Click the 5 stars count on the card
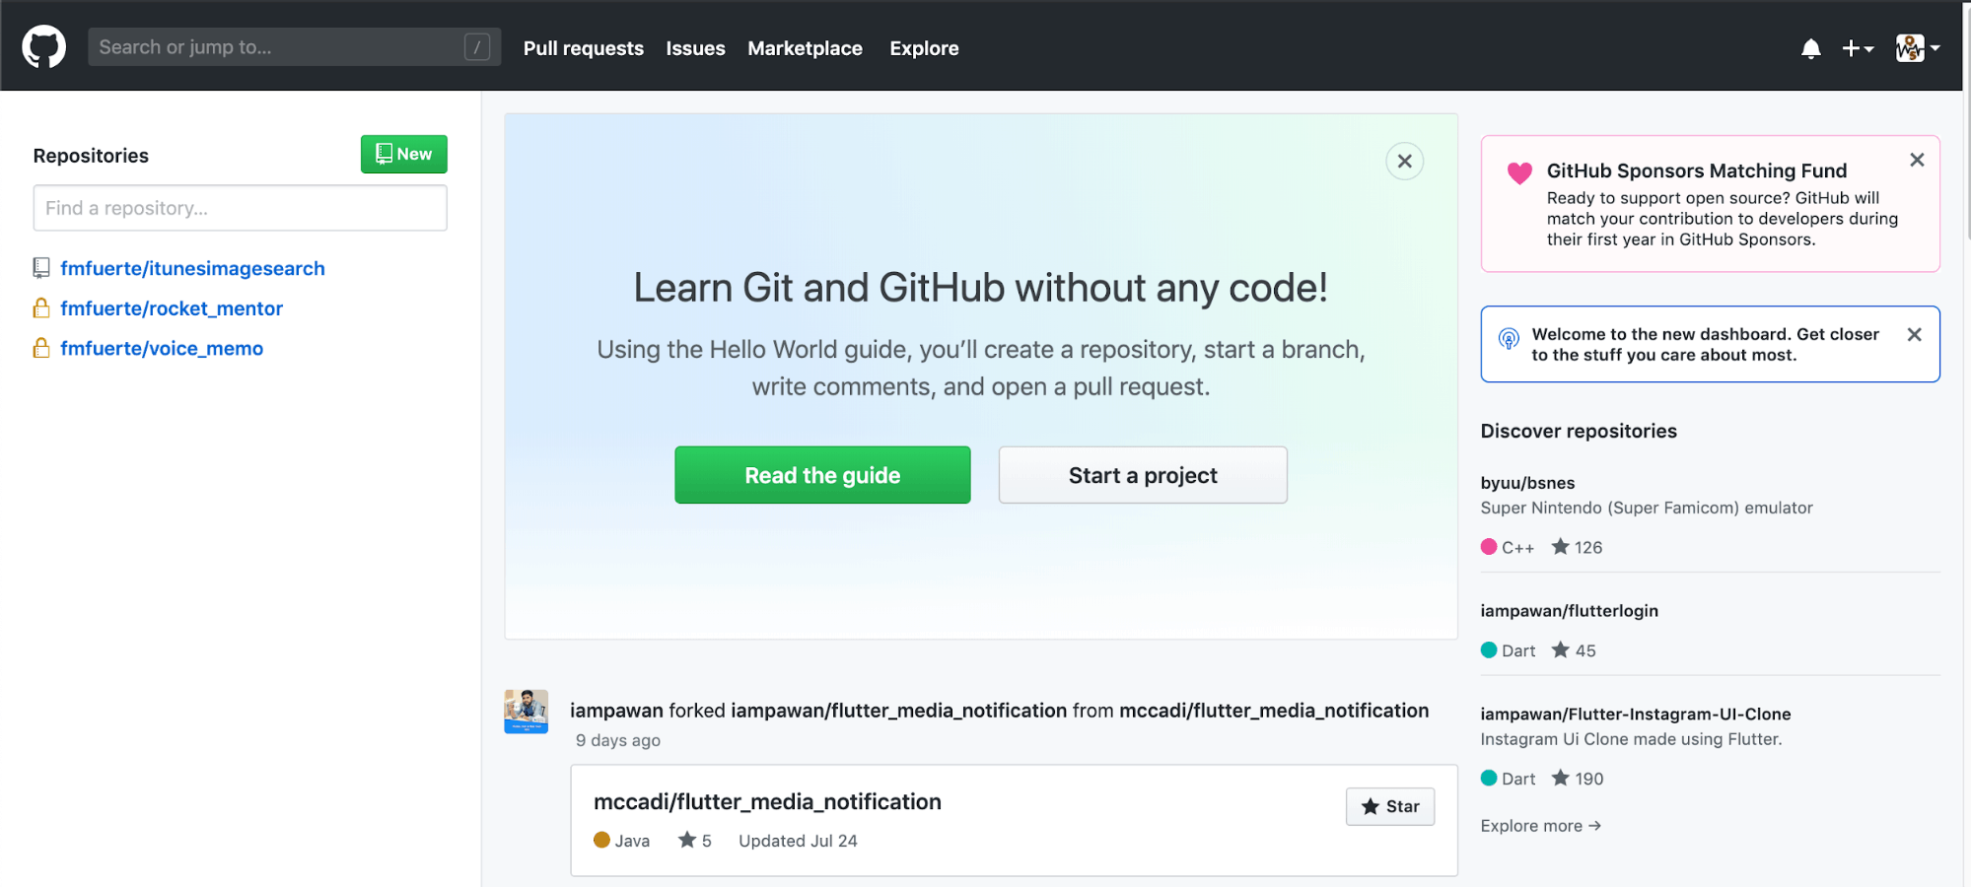 click(x=695, y=841)
